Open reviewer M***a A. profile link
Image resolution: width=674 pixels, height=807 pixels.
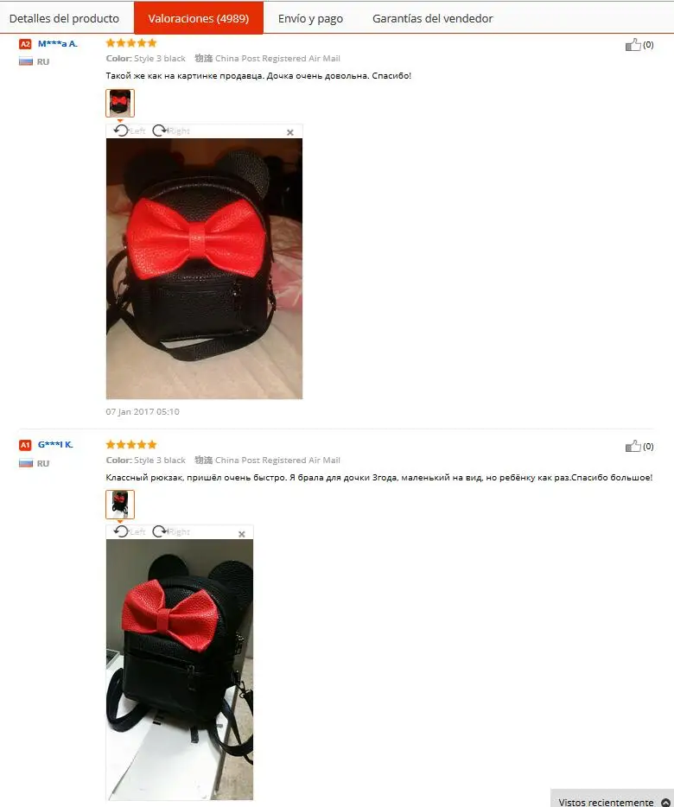click(x=58, y=44)
